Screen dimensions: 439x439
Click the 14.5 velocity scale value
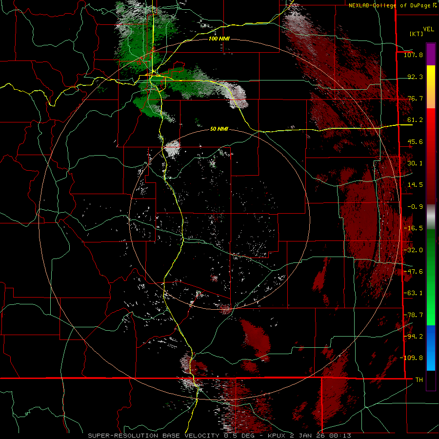415,185
